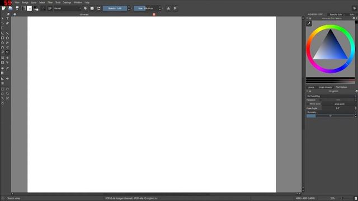Toggle horizontal mirror tool
This screenshot has width=358, height=201.
coord(168,8)
